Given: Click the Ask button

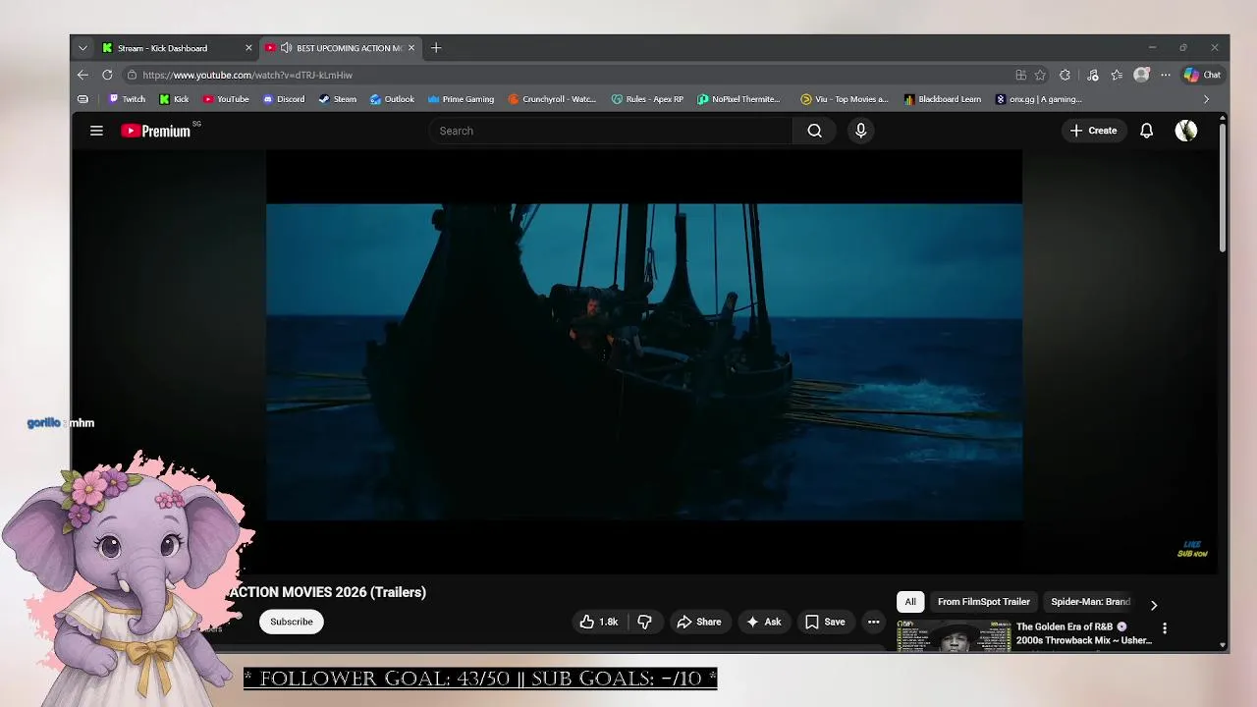Looking at the screenshot, I should tap(763, 622).
